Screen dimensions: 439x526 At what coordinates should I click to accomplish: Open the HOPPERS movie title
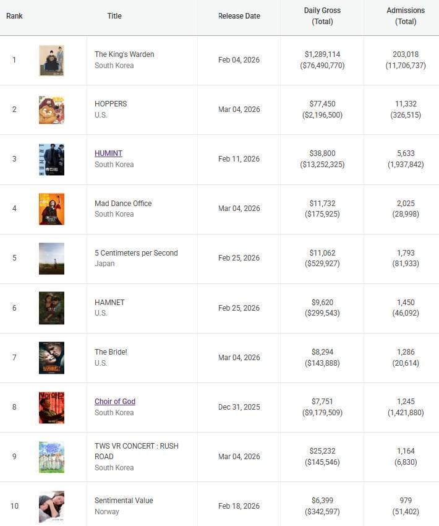coord(111,104)
